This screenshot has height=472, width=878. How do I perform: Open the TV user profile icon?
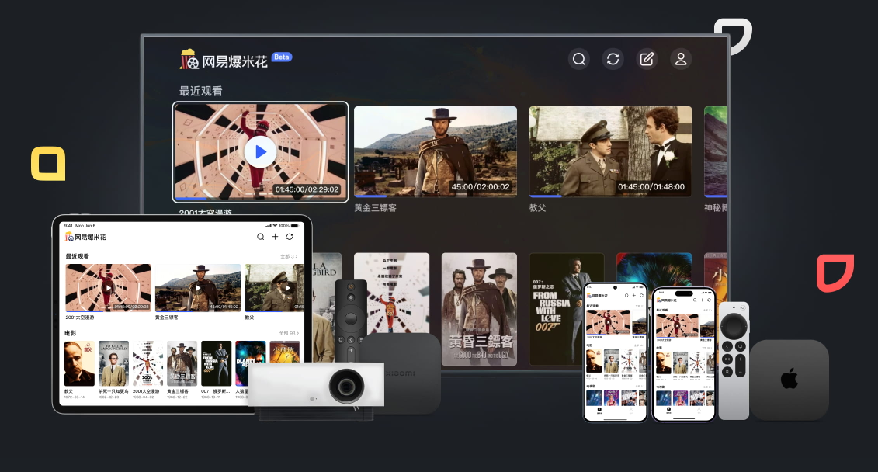(681, 59)
